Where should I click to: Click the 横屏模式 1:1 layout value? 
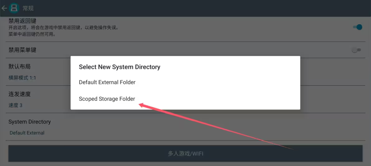(22, 78)
